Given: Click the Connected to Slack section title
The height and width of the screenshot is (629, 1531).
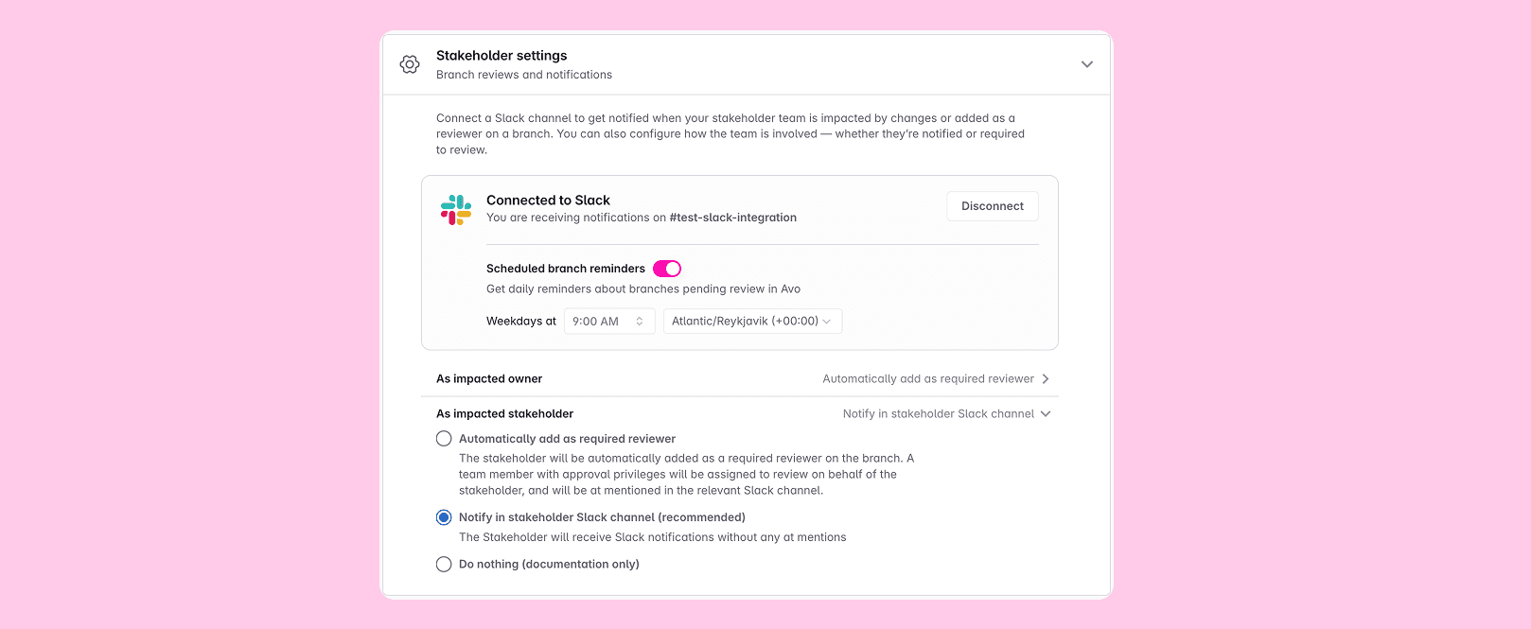Looking at the screenshot, I should coord(548,200).
